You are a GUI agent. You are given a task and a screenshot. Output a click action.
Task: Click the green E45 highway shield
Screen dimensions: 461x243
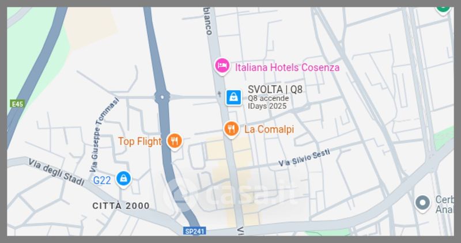coord(17,104)
